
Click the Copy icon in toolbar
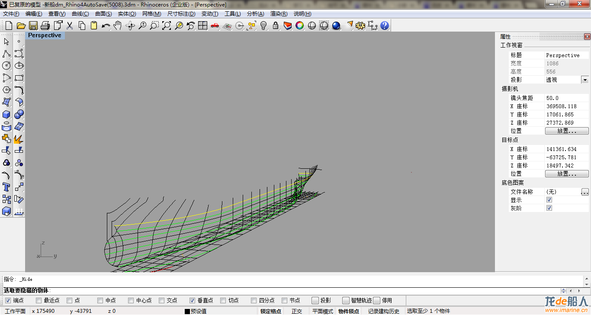(82, 26)
